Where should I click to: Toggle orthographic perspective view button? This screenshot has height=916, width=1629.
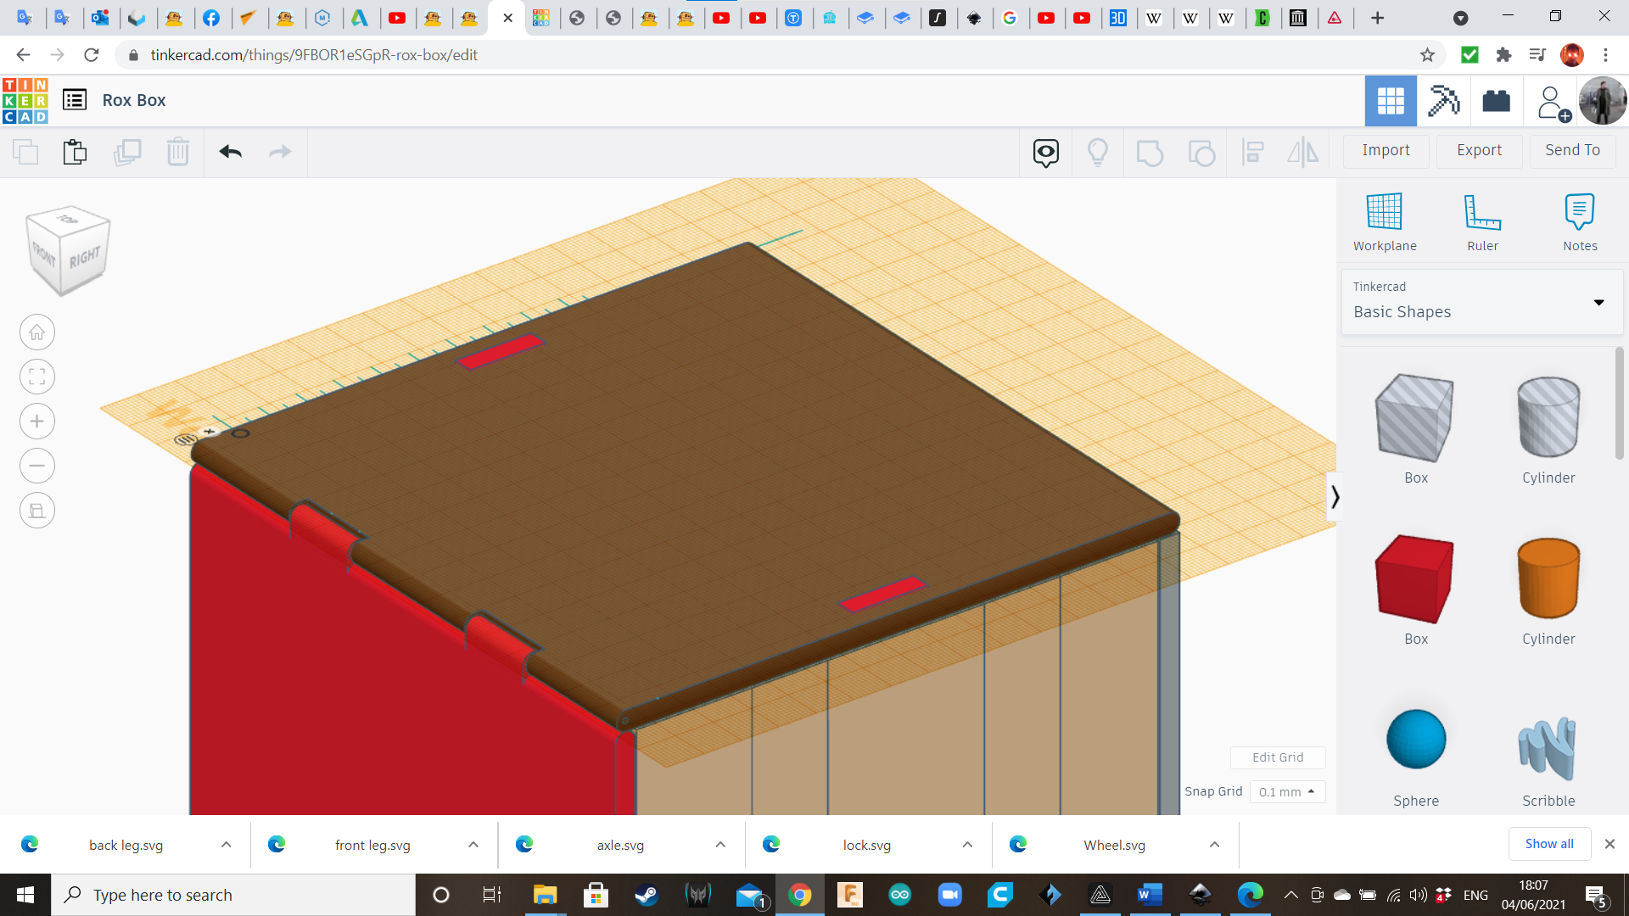click(x=37, y=511)
